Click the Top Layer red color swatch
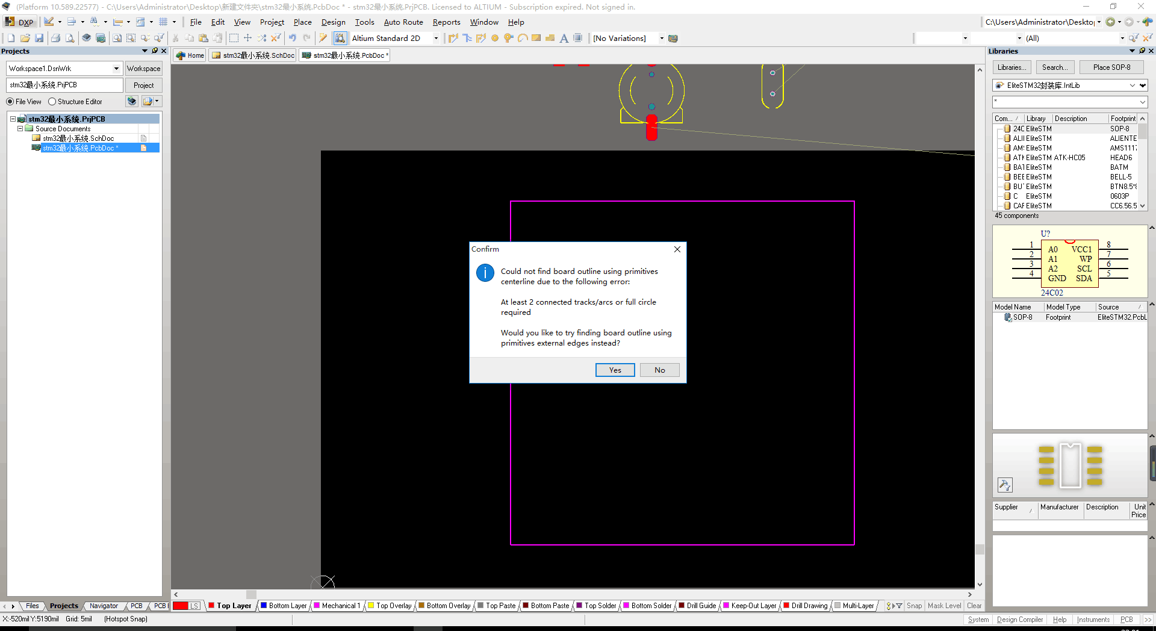Screen dimensions: 1156x631 (x=211, y=606)
